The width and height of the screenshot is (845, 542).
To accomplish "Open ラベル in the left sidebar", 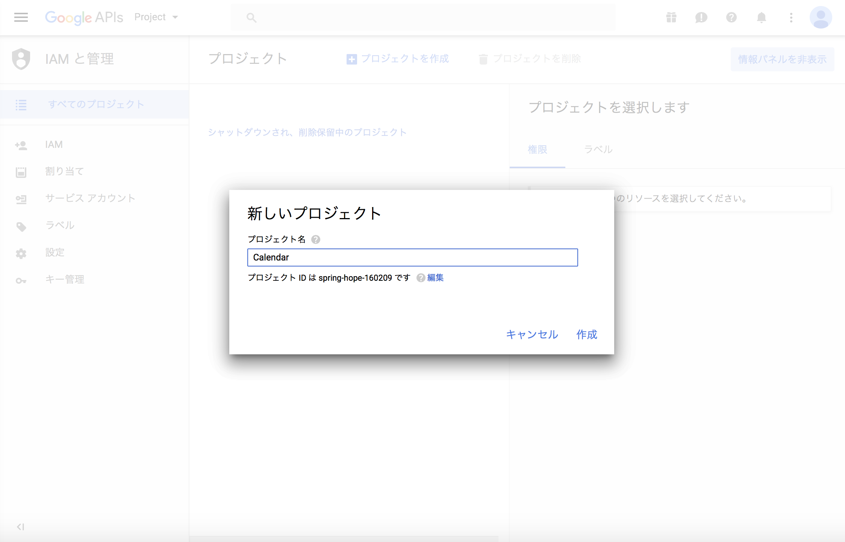I will [x=60, y=225].
